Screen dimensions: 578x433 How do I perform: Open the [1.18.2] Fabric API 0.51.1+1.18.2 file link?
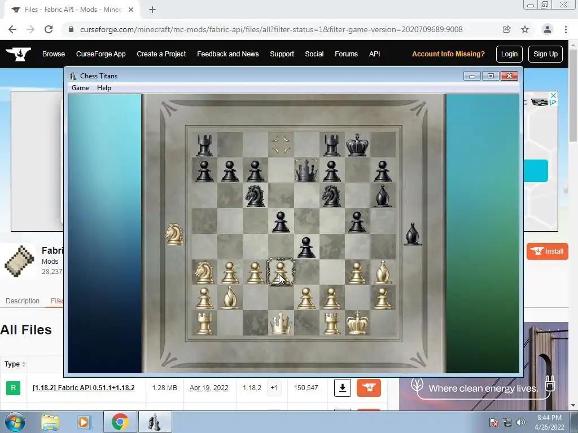point(84,388)
